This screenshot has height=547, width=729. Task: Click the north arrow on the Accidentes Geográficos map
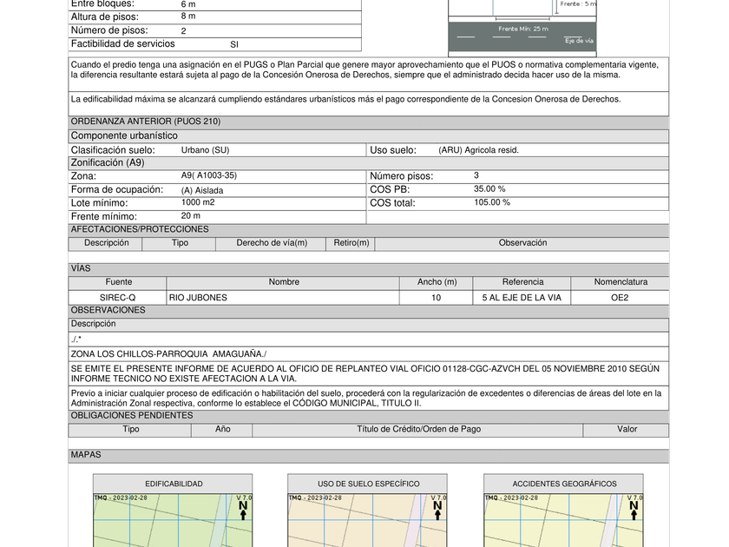634,510
